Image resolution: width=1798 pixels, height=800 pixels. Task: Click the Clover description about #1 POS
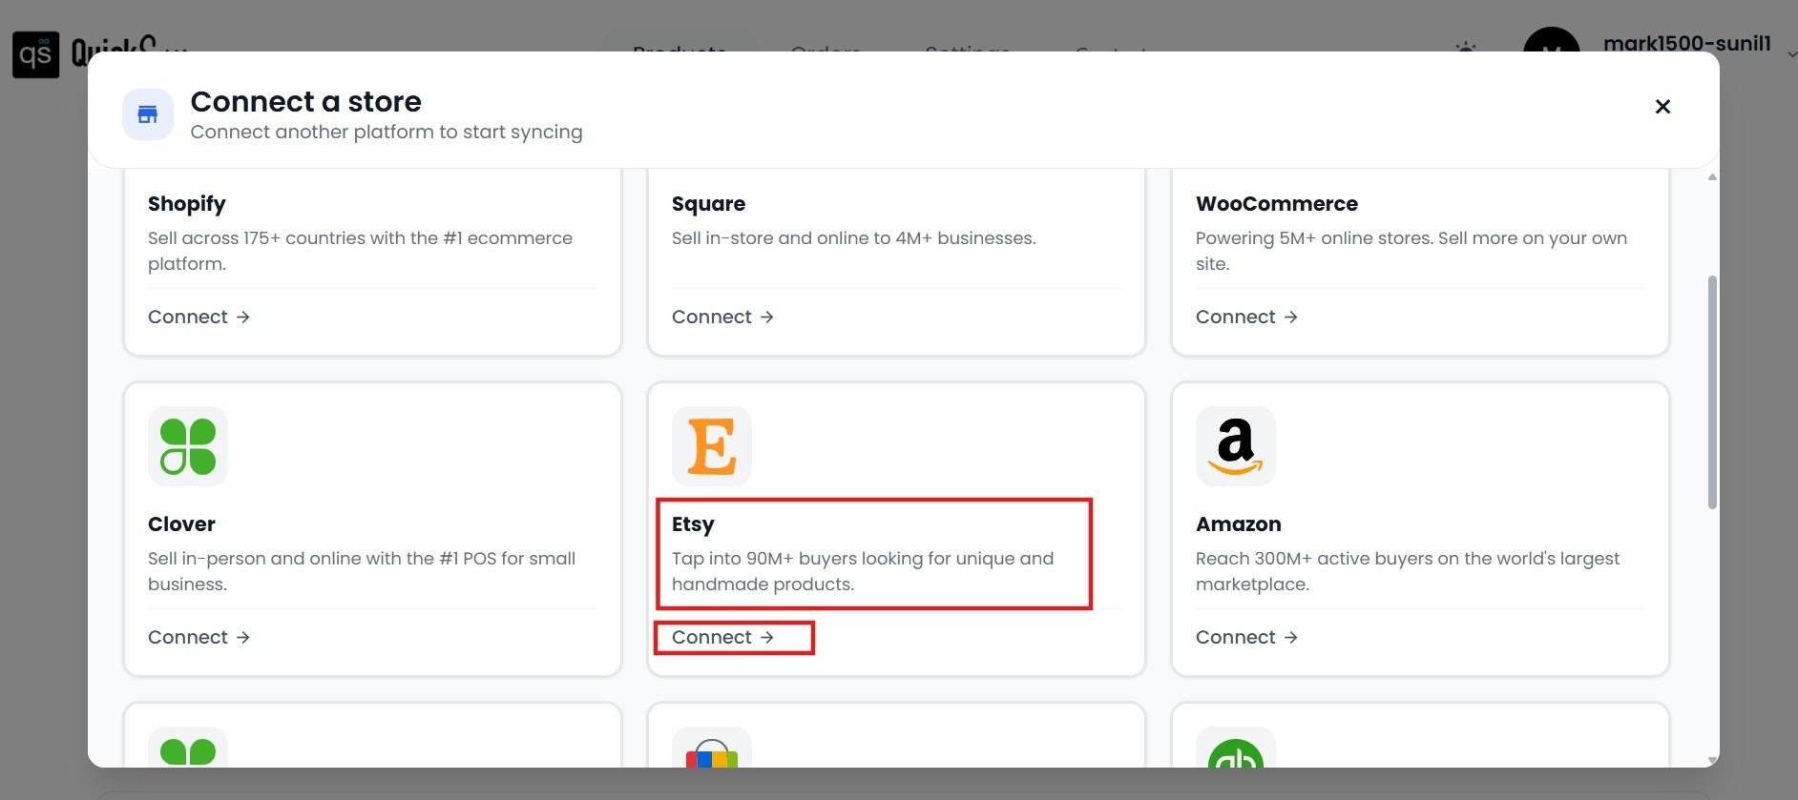[x=362, y=571]
